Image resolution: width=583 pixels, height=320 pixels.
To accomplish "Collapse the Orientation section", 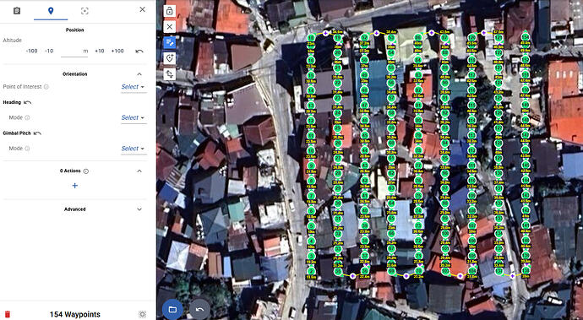I will click(139, 74).
